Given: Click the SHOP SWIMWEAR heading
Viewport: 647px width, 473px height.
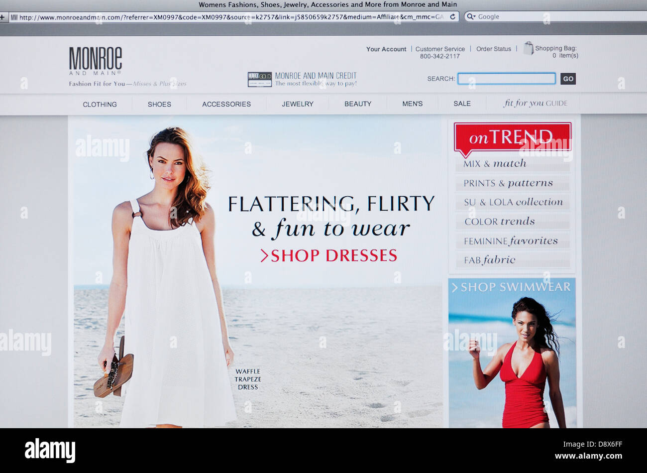Looking at the screenshot, I should 511,287.
